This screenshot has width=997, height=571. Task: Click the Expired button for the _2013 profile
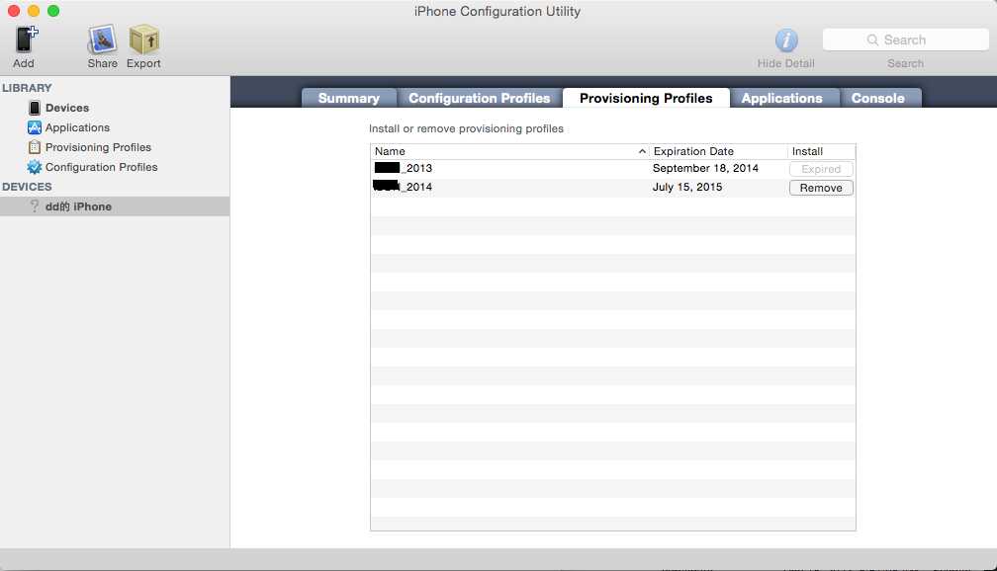[x=821, y=169]
